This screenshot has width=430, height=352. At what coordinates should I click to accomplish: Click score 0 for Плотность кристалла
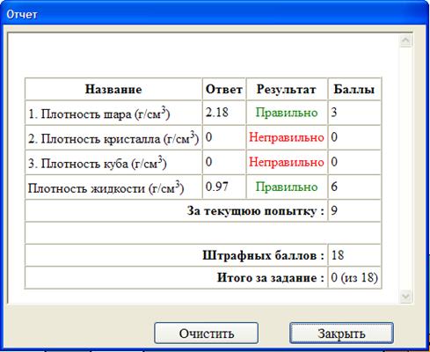tap(334, 137)
